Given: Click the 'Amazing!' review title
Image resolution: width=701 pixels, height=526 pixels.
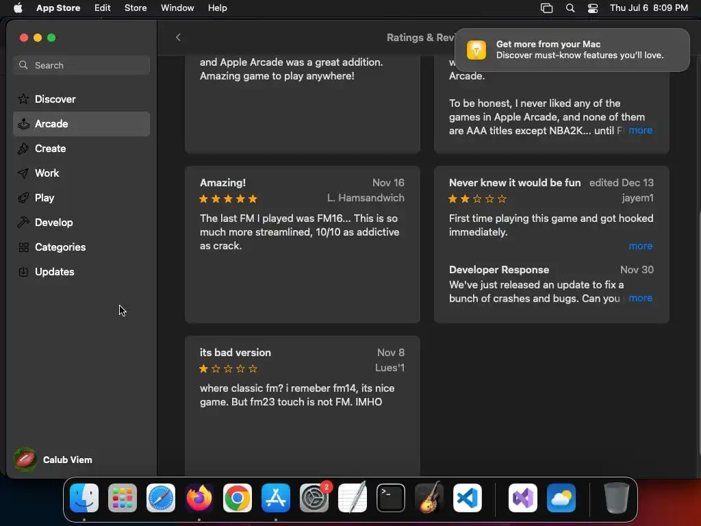Looking at the screenshot, I should [x=222, y=182].
